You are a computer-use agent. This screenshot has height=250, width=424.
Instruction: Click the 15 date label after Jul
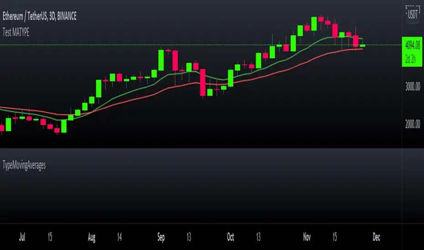click(50, 237)
